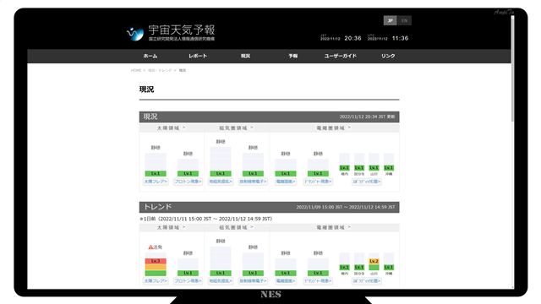Click the 沖縄 station label in 現況
541x304 pixels.
(x=389, y=174)
